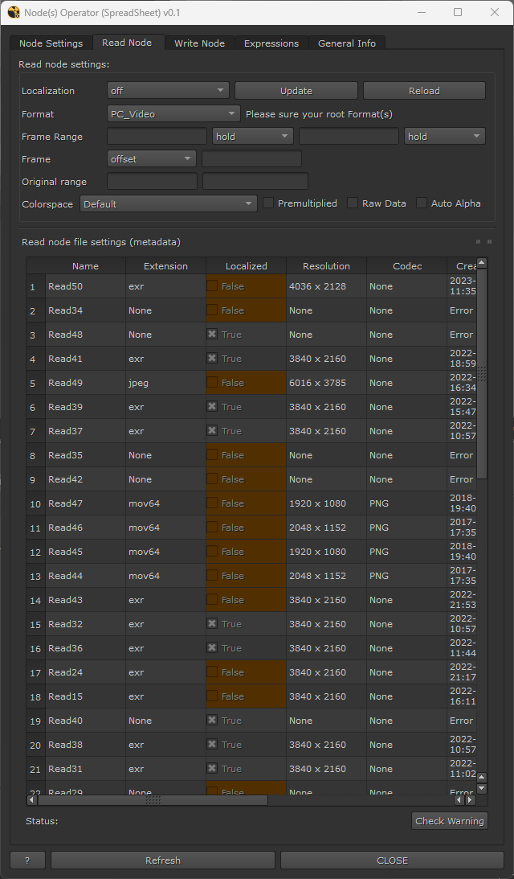Expand the PC_Video format dropdown

click(x=173, y=114)
